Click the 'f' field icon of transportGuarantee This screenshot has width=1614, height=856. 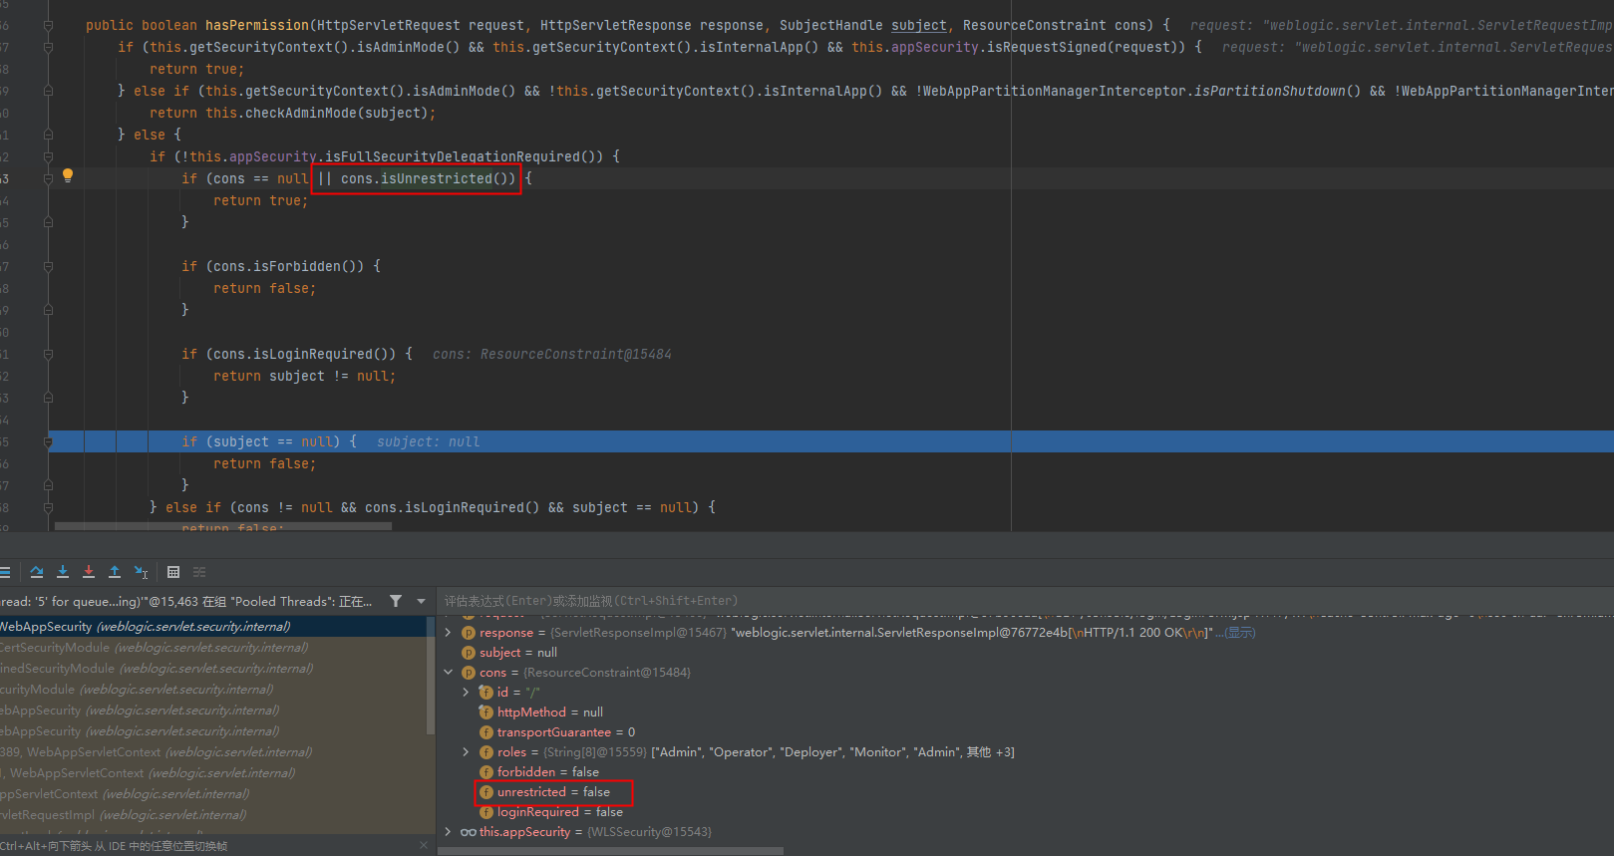[486, 732]
